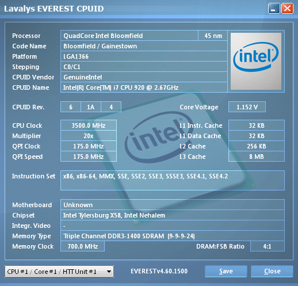Click the Chipset Intel Tylersburg X58 value

pos(173,215)
